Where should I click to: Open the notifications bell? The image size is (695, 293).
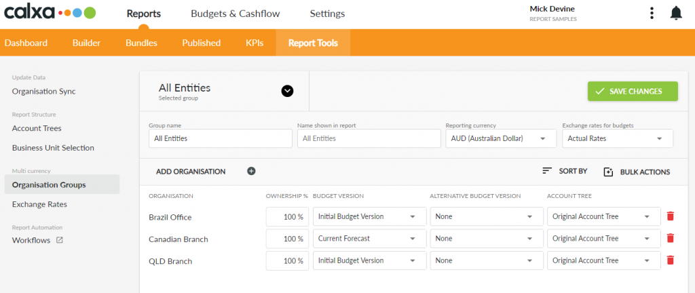(x=676, y=14)
